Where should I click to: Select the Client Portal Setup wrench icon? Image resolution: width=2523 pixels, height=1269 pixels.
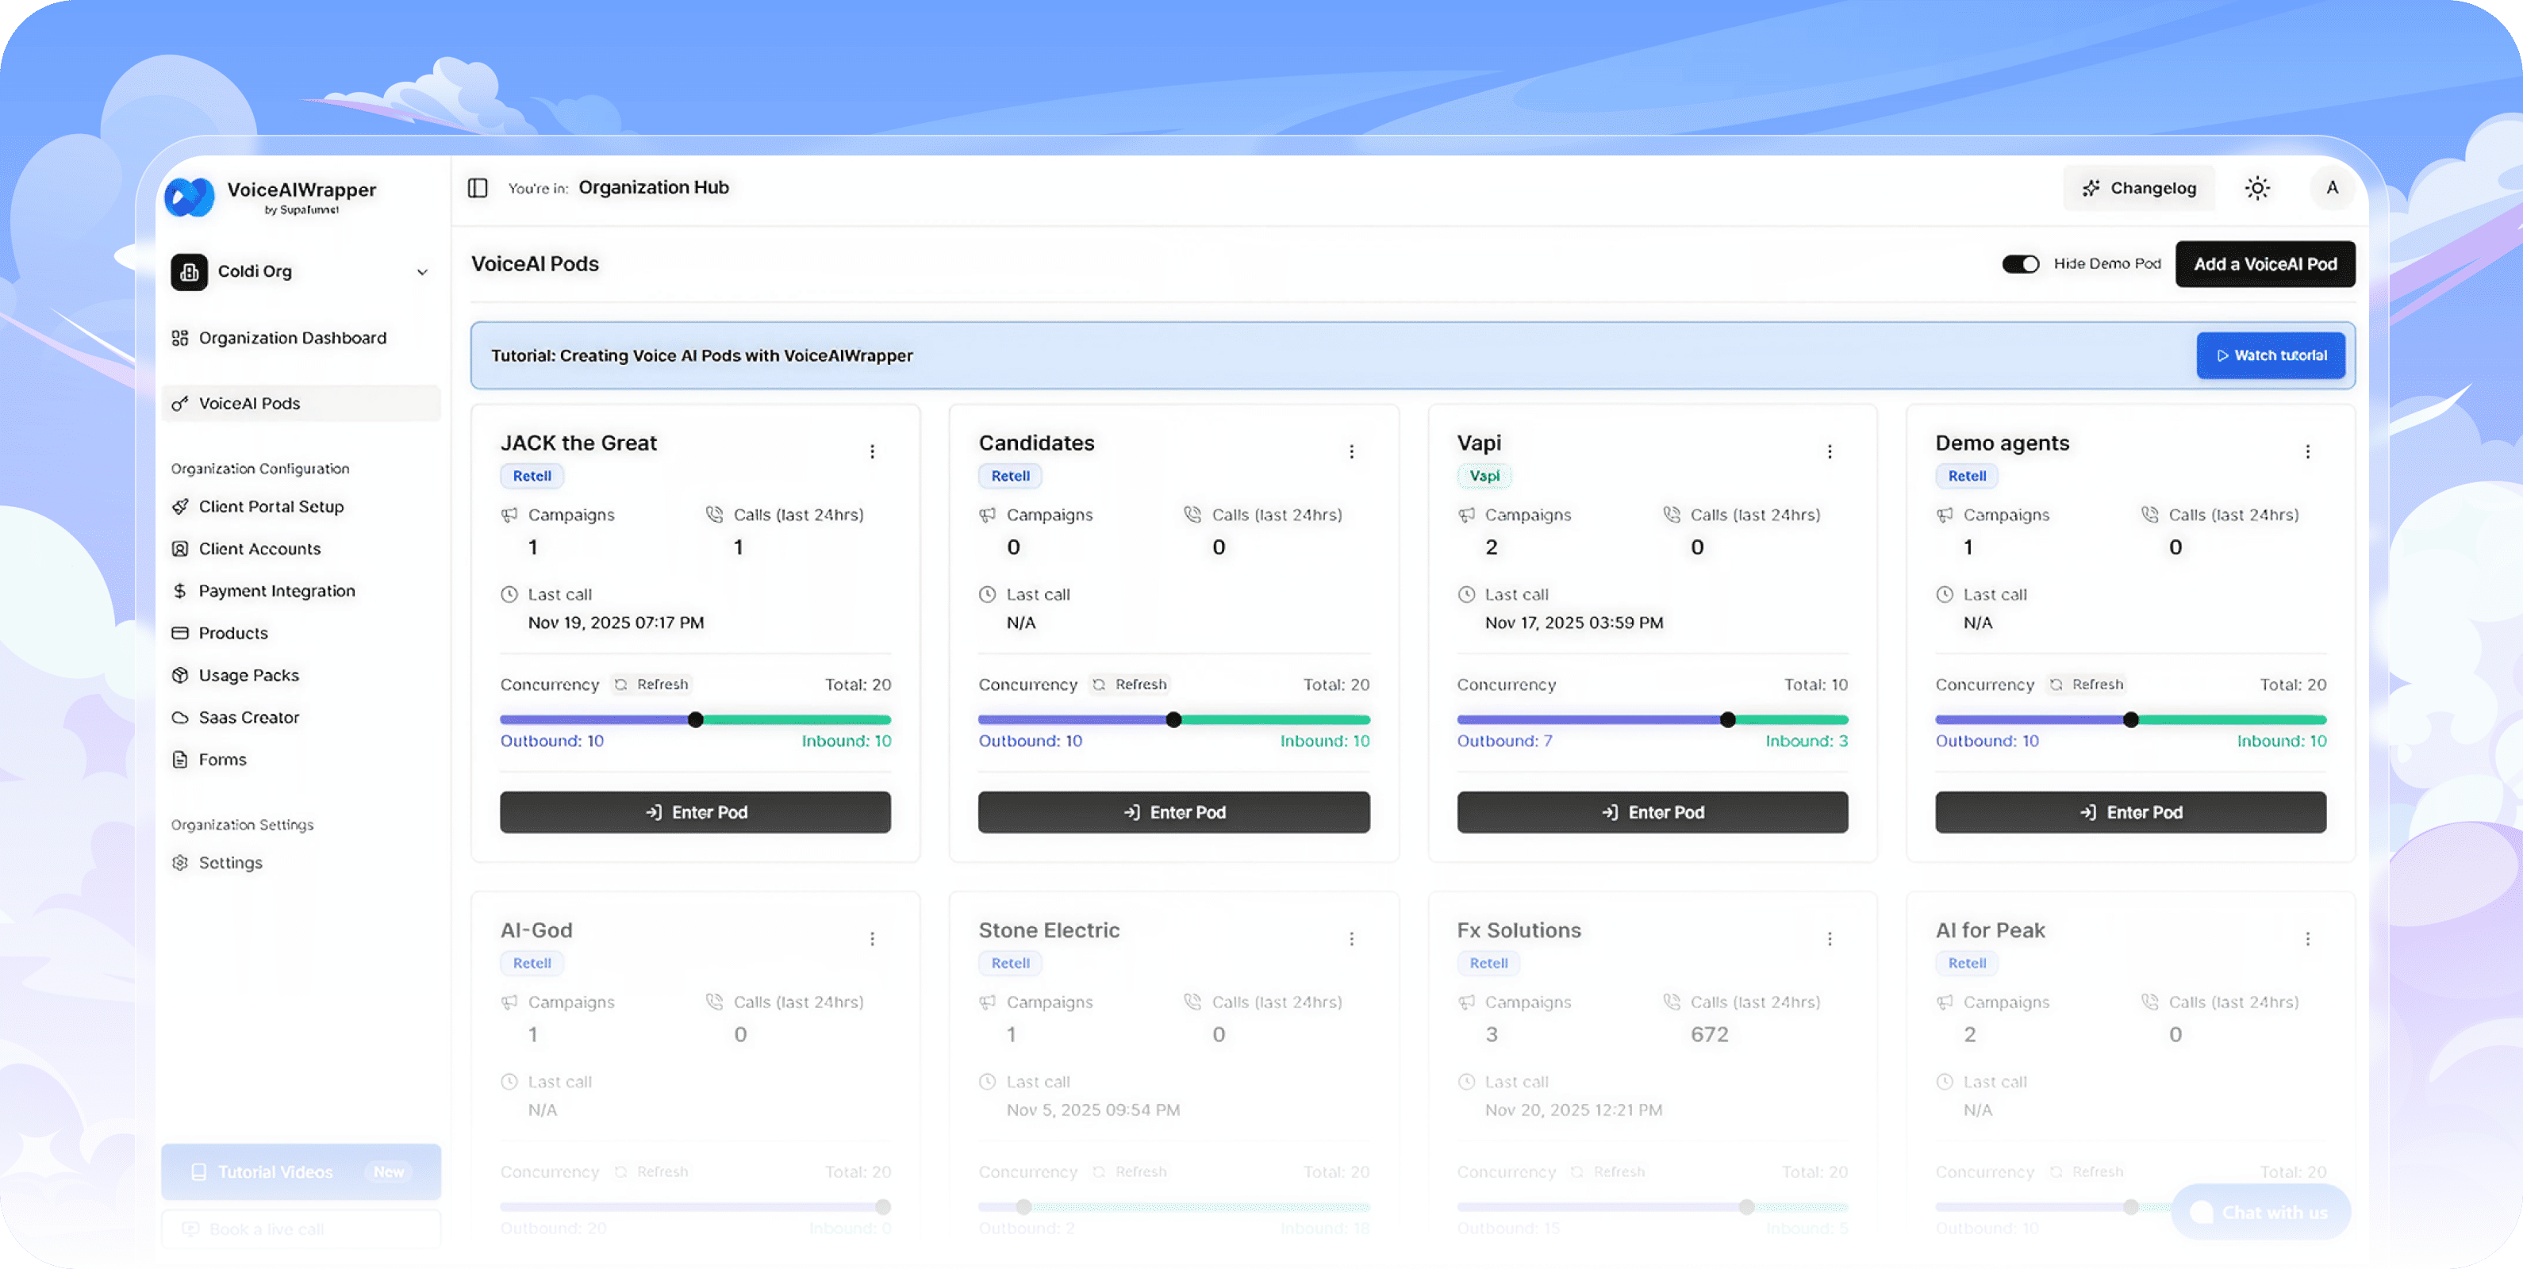180,506
